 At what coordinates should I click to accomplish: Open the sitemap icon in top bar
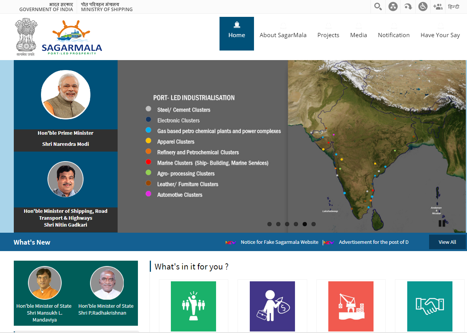pos(393,7)
